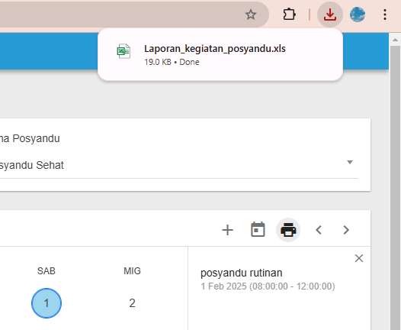Close the posyandu rutinan detail panel
Viewport: 401px width, 330px height.
click(x=359, y=258)
